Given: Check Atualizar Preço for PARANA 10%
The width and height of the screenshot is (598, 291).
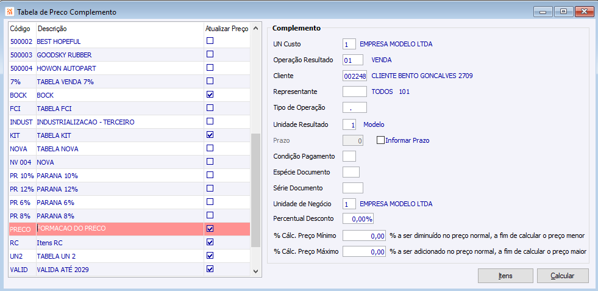Looking at the screenshot, I should [x=210, y=175].
